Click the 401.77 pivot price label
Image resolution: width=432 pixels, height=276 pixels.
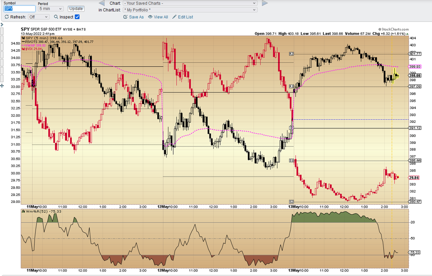(x=415, y=54)
